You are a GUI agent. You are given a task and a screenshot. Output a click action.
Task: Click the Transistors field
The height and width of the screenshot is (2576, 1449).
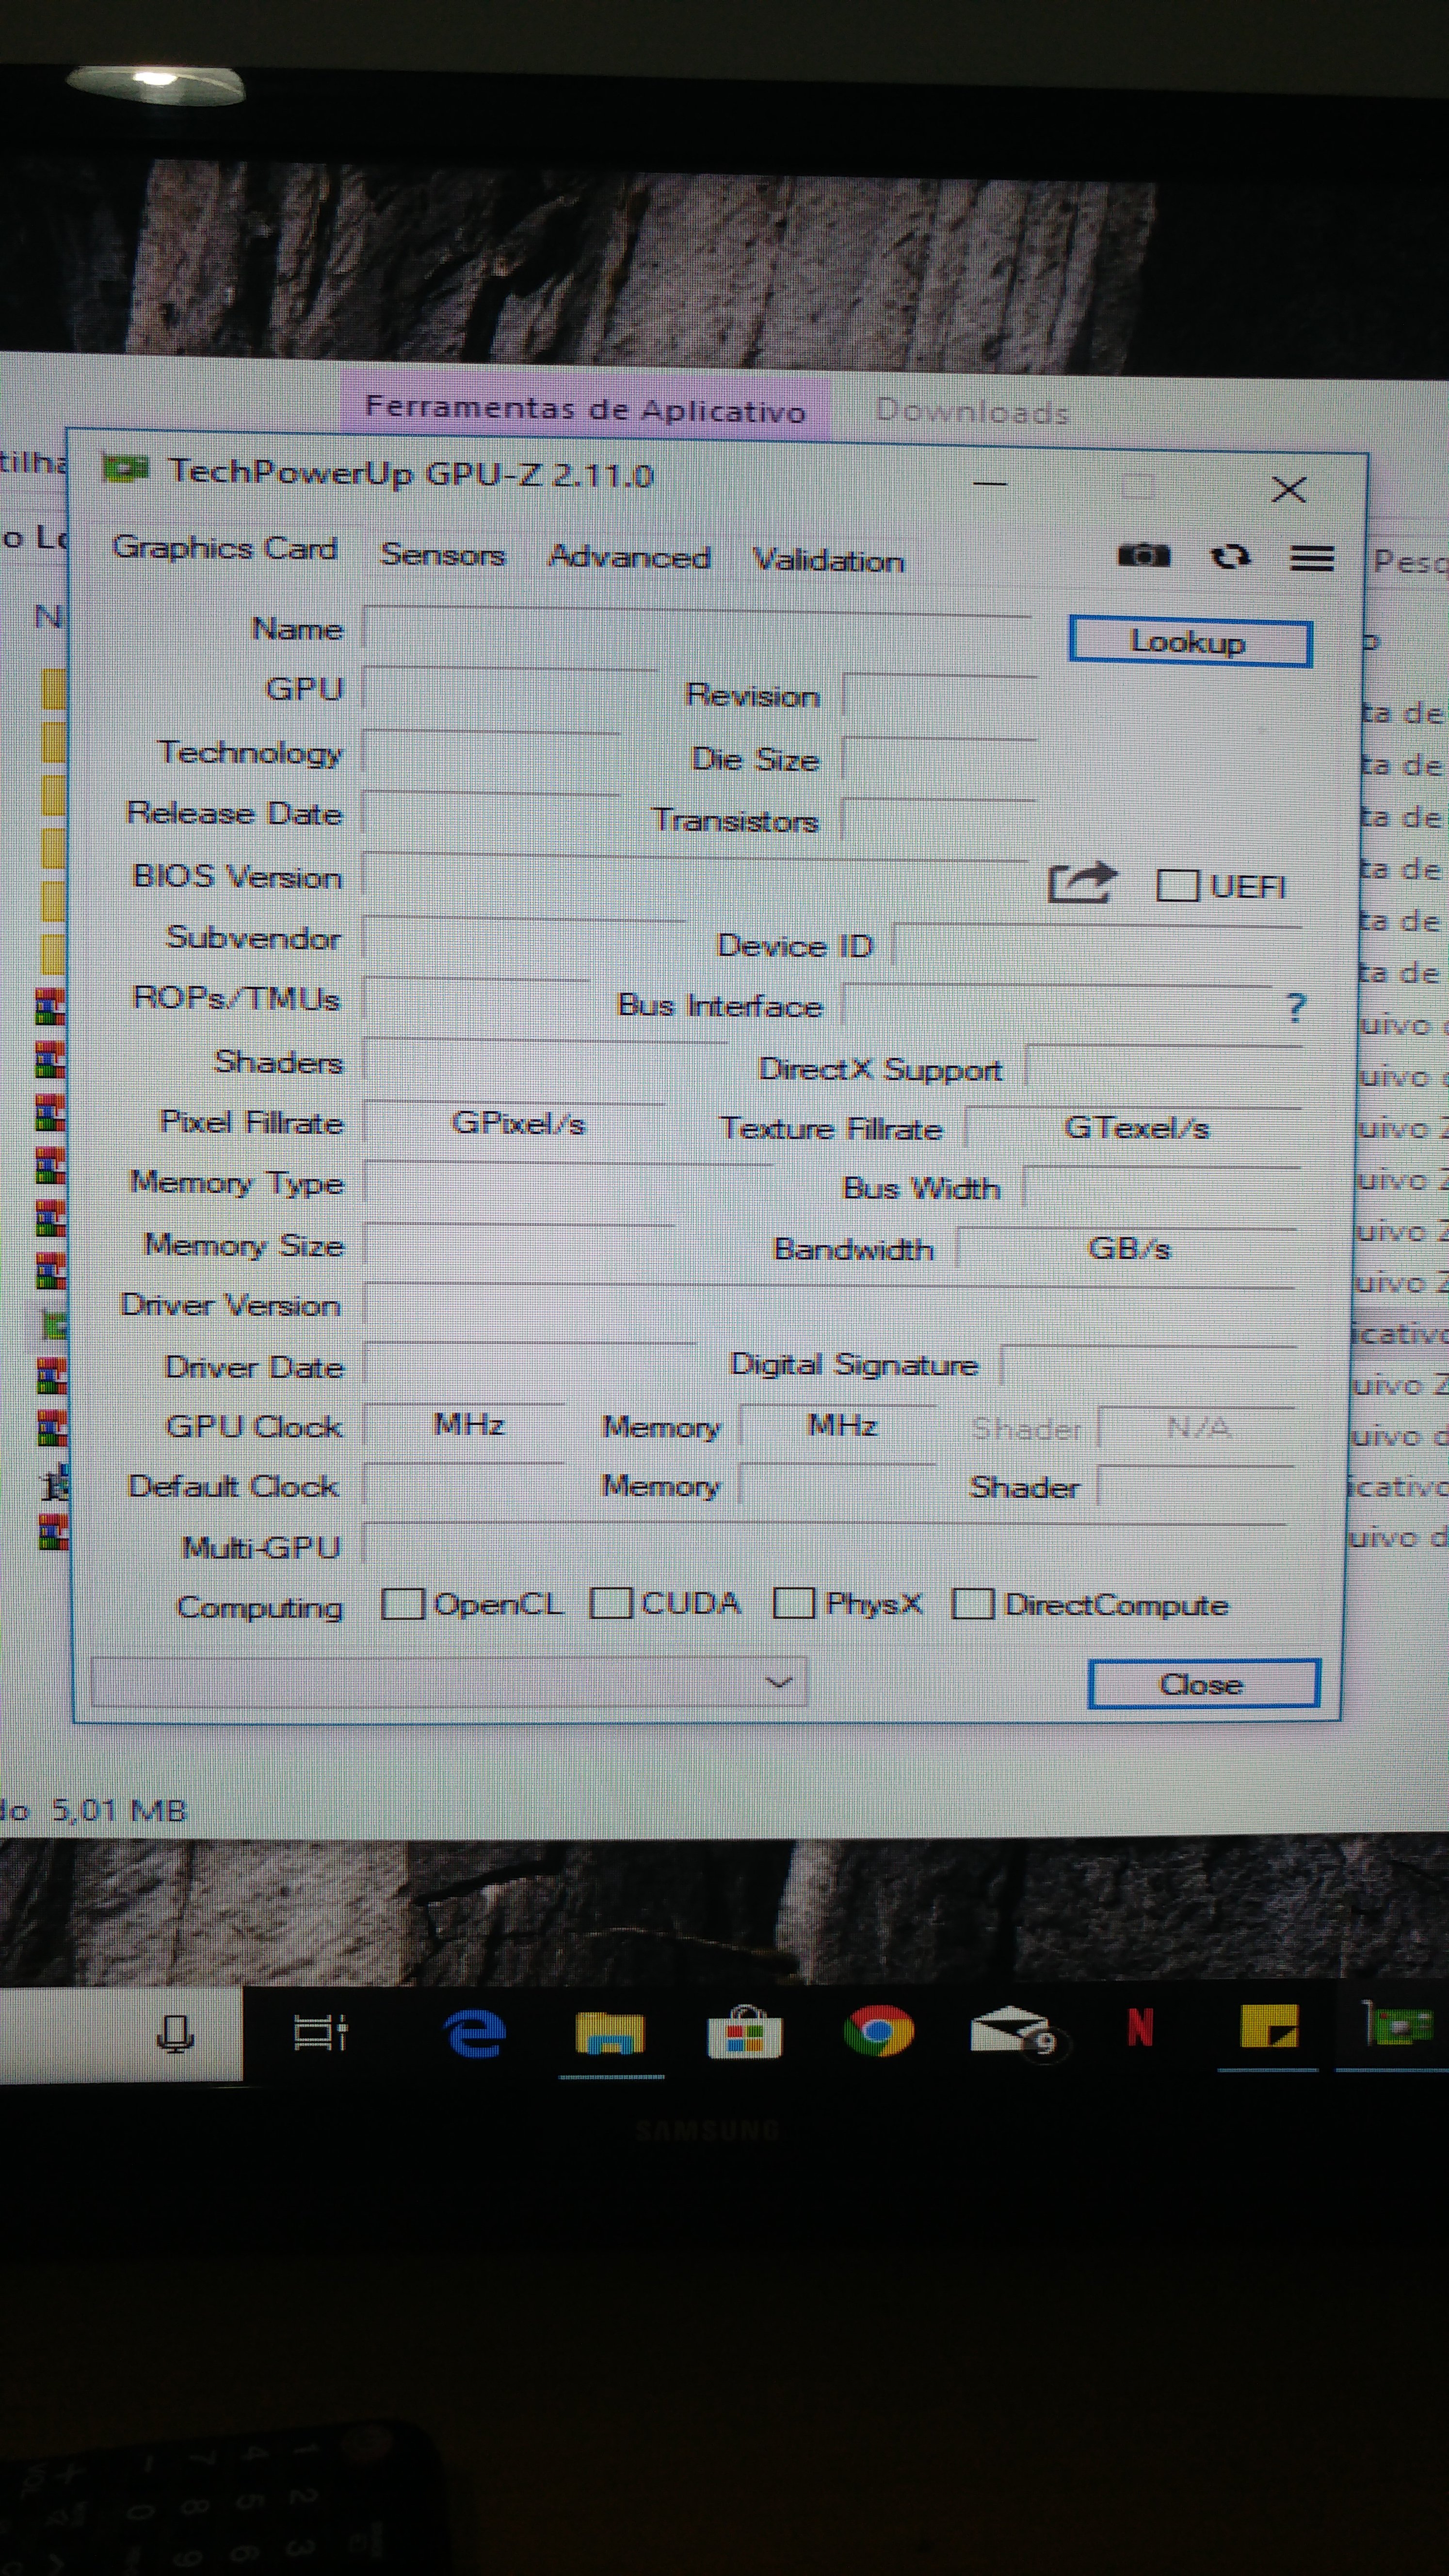pyautogui.click(x=939, y=820)
